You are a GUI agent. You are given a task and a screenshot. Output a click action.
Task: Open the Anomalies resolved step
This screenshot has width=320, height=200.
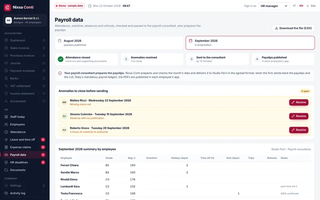point(152,59)
